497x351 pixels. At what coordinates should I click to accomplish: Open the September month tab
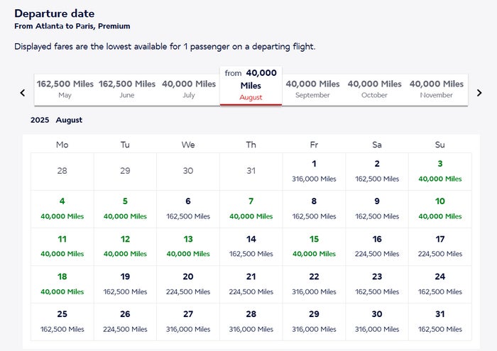click(312, 89)
